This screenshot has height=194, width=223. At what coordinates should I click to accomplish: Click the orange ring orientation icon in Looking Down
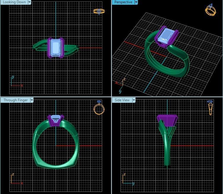coord(99,12)
